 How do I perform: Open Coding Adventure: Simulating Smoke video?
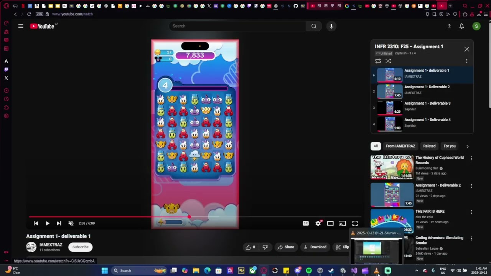(439, 240)
